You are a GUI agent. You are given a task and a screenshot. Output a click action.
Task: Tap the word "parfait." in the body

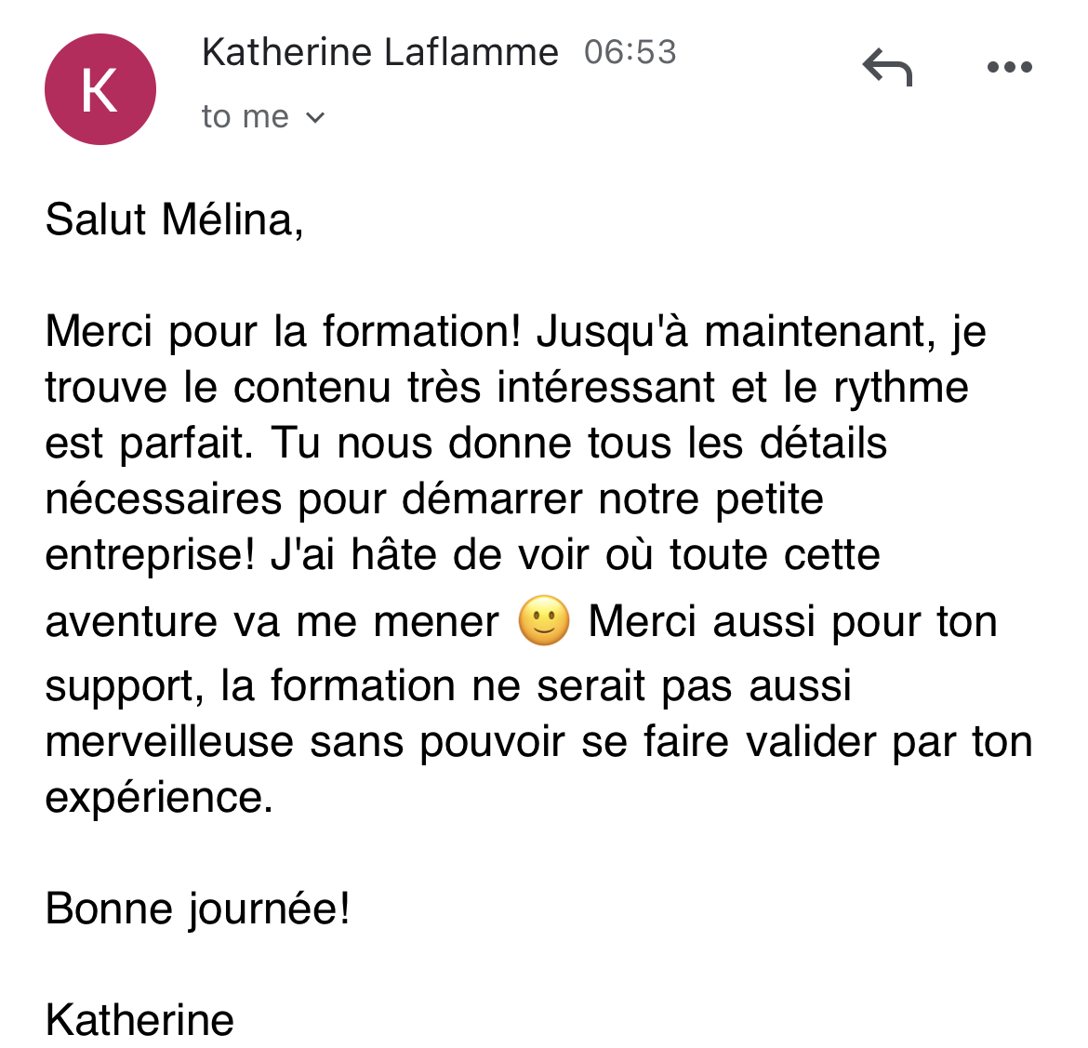click(x=186, y=444)
